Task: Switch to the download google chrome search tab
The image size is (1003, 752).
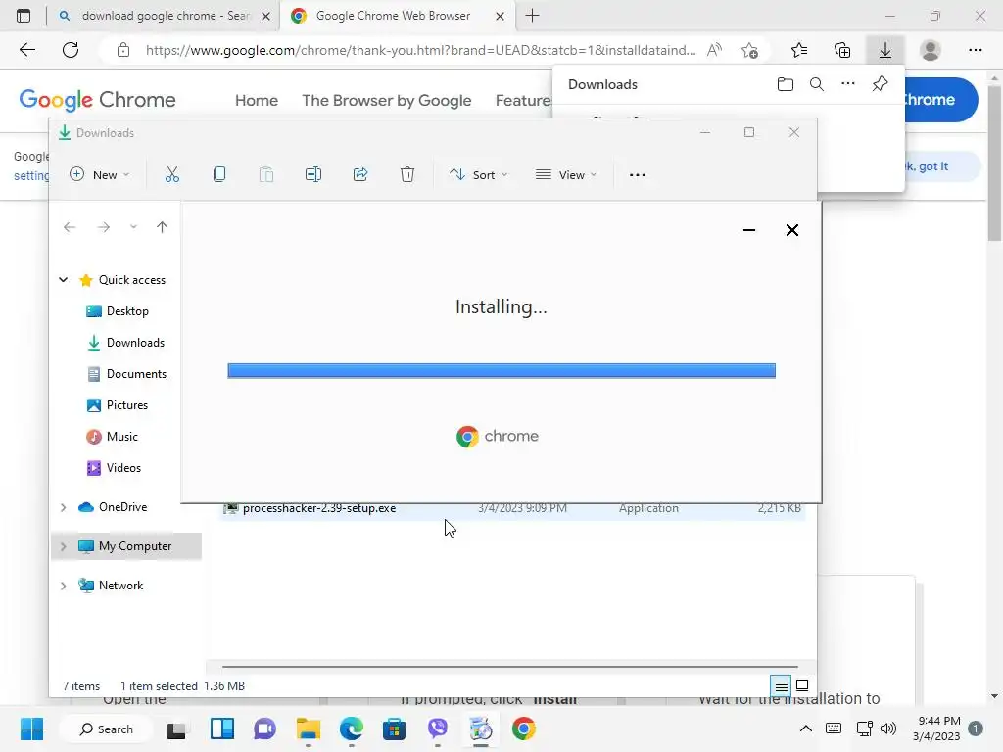Action: coord(165,16)
